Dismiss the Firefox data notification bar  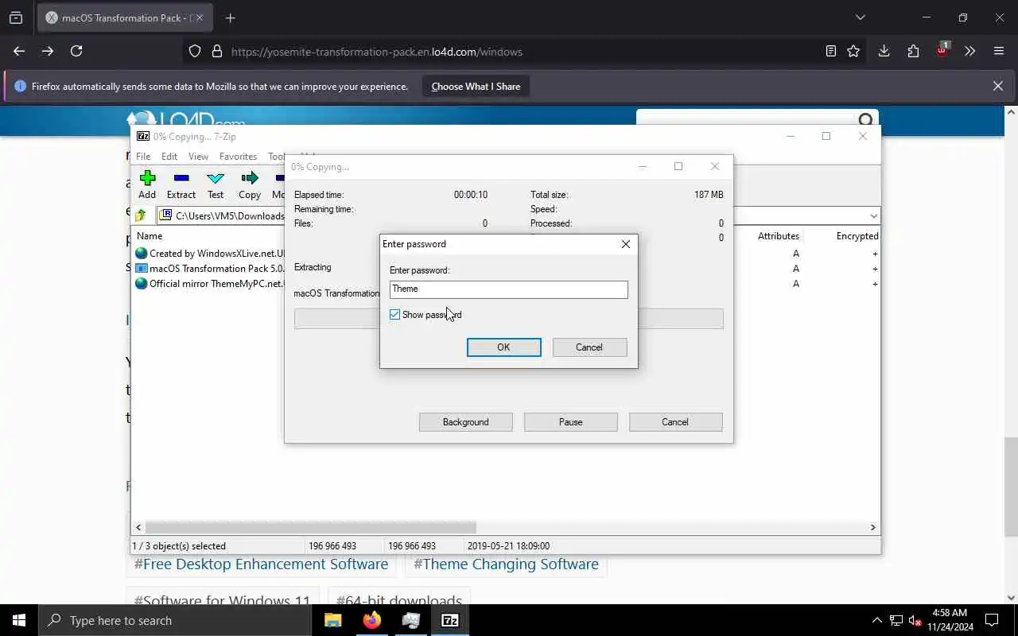(x=998, y=86)
